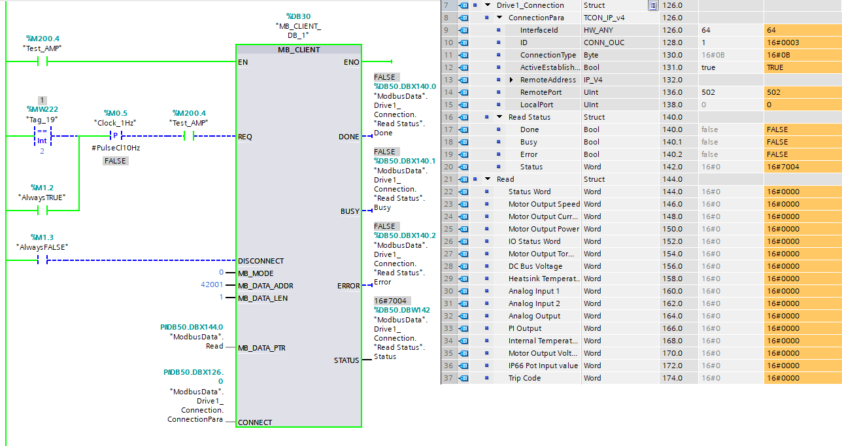The image size is (842, 446).
Task: Click the Test_AMP contact on the EN rung
Action: click(42, 62)
